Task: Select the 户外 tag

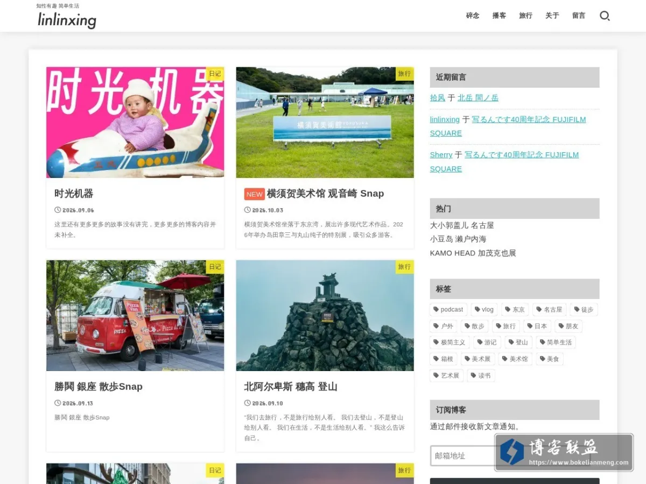Action: coord(444,326)
